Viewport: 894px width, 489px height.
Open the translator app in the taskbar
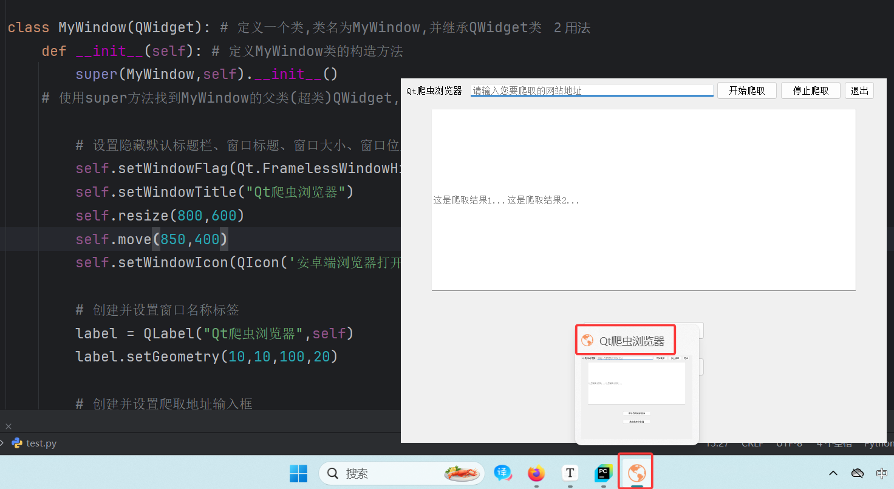coord(502,473)
